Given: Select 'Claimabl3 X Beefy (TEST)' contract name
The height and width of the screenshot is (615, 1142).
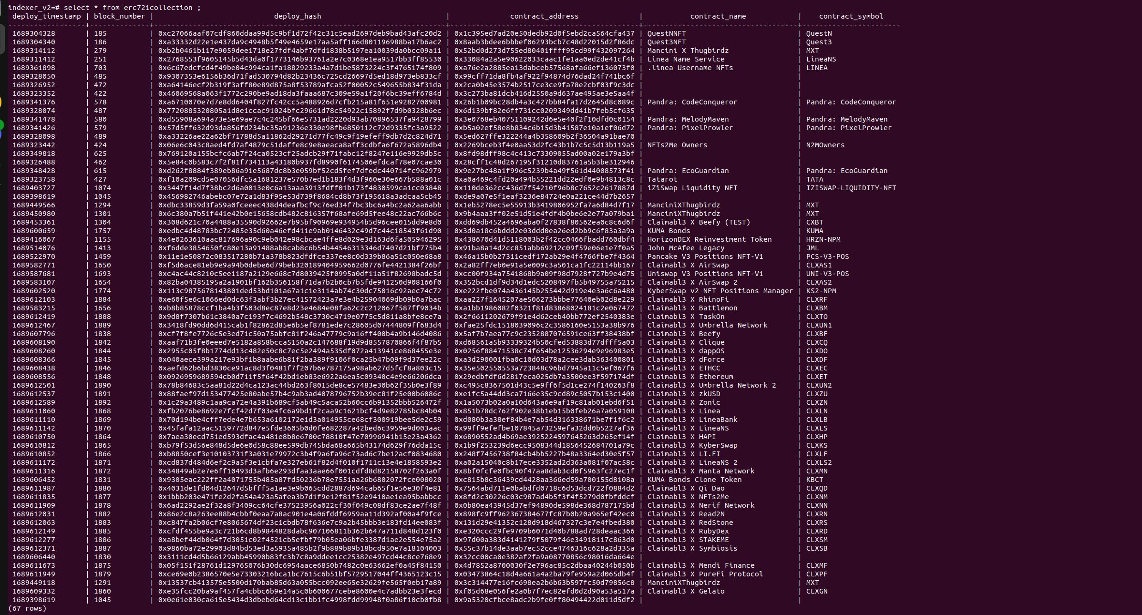Looking at the screenshot, I should [x=699, y=222].
